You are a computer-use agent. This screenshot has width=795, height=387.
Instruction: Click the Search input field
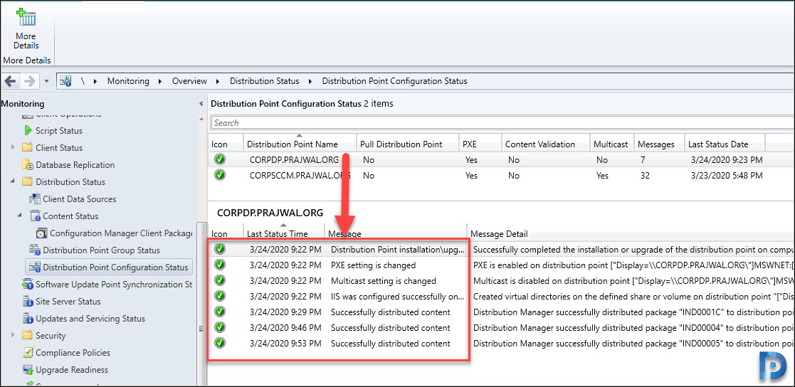point(502,122)
